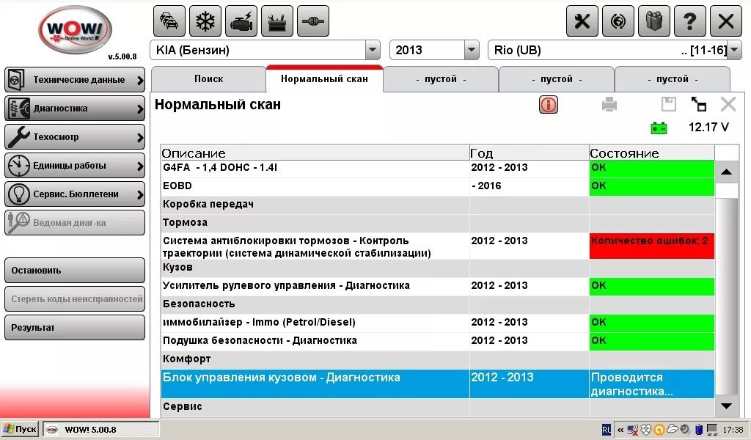This screenshot has width=751, height=440.
Task: Click the tray expand chevron
Action: (620, 430)
